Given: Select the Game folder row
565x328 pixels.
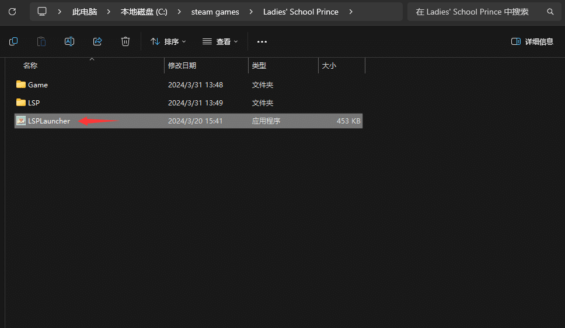Looking at the screenshot, I should pos(189,85).
